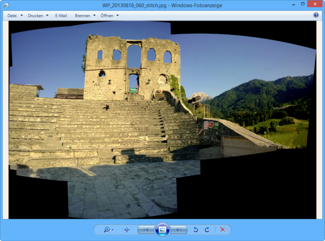Image resolution: width=325 pixels, height=241 pixels.
Task: Open the Brennen menu
Action: (82, 16)
